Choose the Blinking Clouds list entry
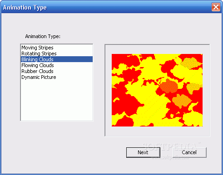This screenshot has height=175, width=223. [57, 59]
